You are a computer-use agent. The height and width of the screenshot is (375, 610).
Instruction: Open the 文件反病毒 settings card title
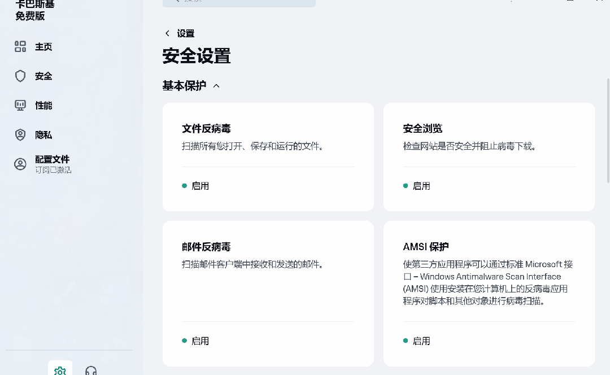[x=206, y=129]
